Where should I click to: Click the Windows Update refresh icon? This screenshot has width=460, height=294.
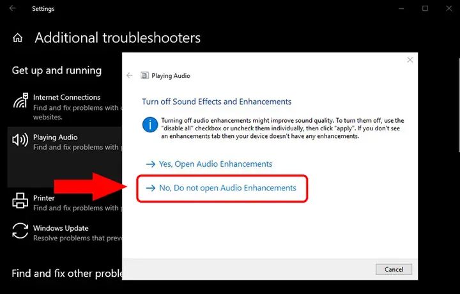coord(20,231)
